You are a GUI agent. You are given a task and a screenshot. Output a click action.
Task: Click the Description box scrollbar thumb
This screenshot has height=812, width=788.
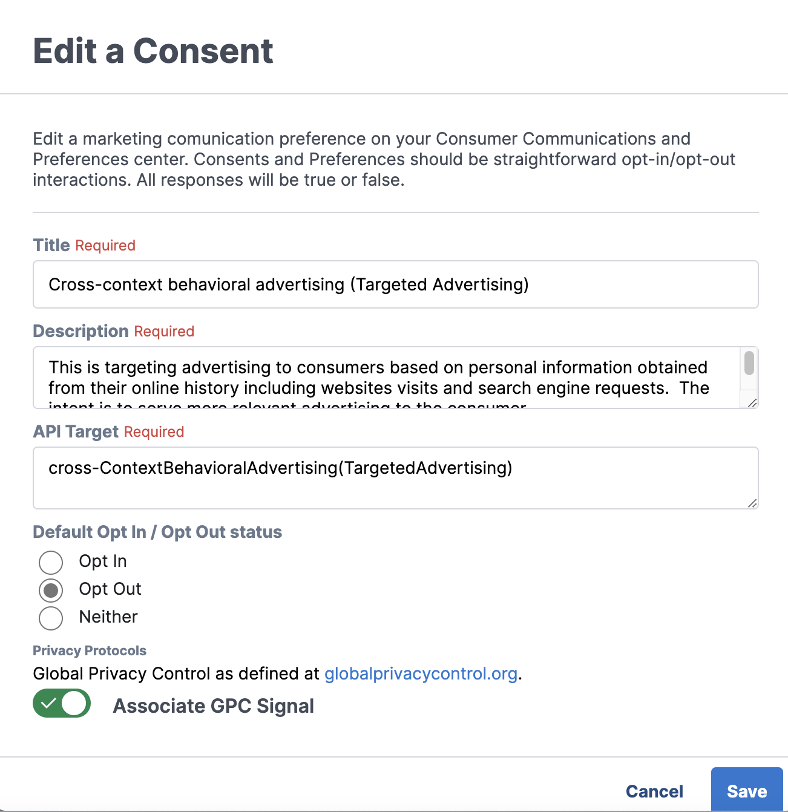(749, 363)
